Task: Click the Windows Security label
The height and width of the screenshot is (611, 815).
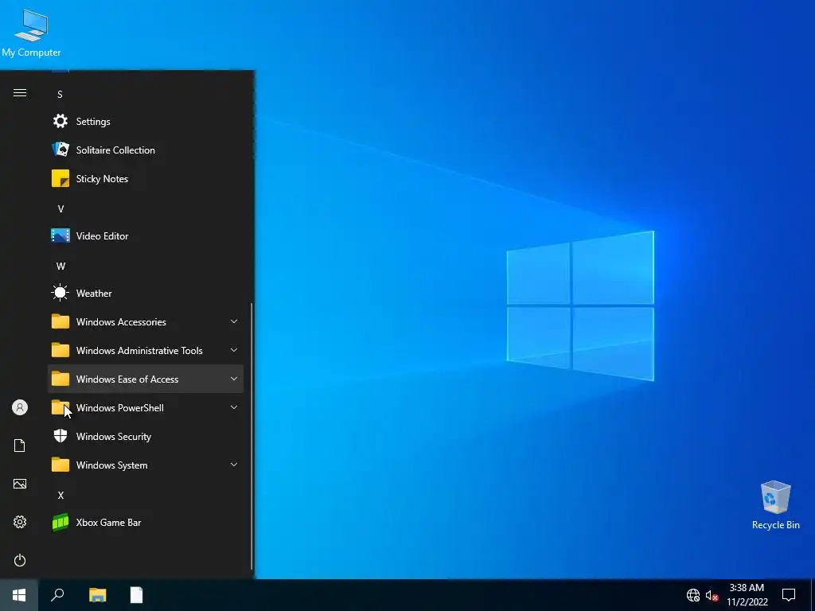Action: coord(113,437)
